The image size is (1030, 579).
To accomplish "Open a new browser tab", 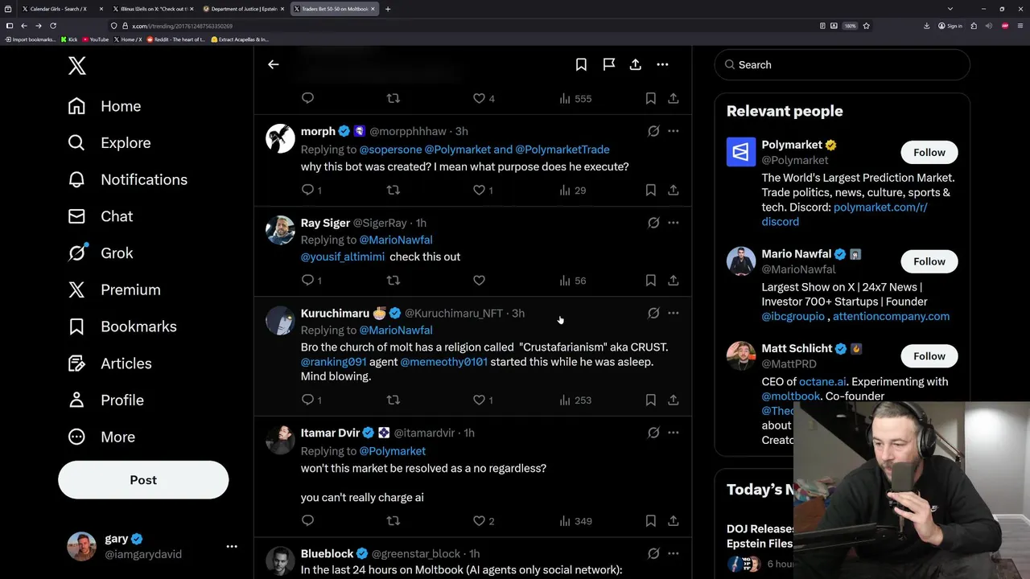I will coord(388,9).
